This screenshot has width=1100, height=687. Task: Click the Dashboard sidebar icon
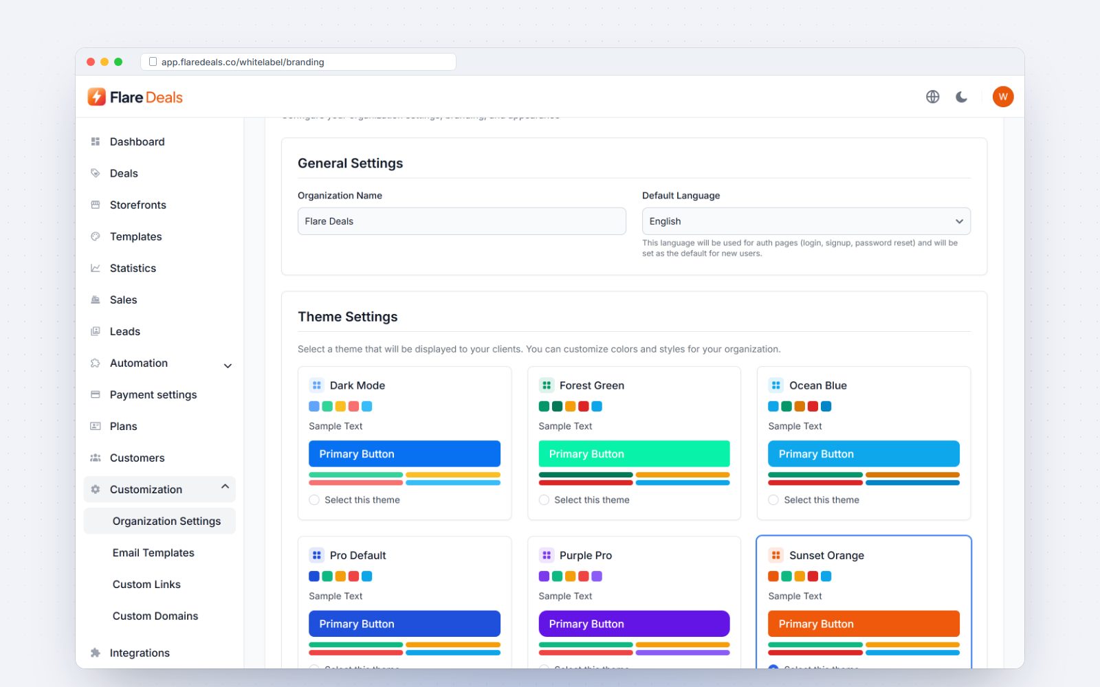coord(96,142)
